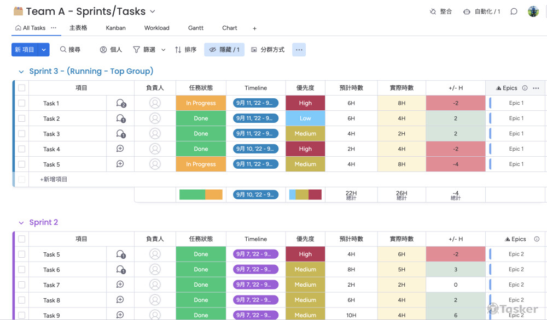Click the user profile avatar at top right

pyautogui.click(x=533, y=11)
